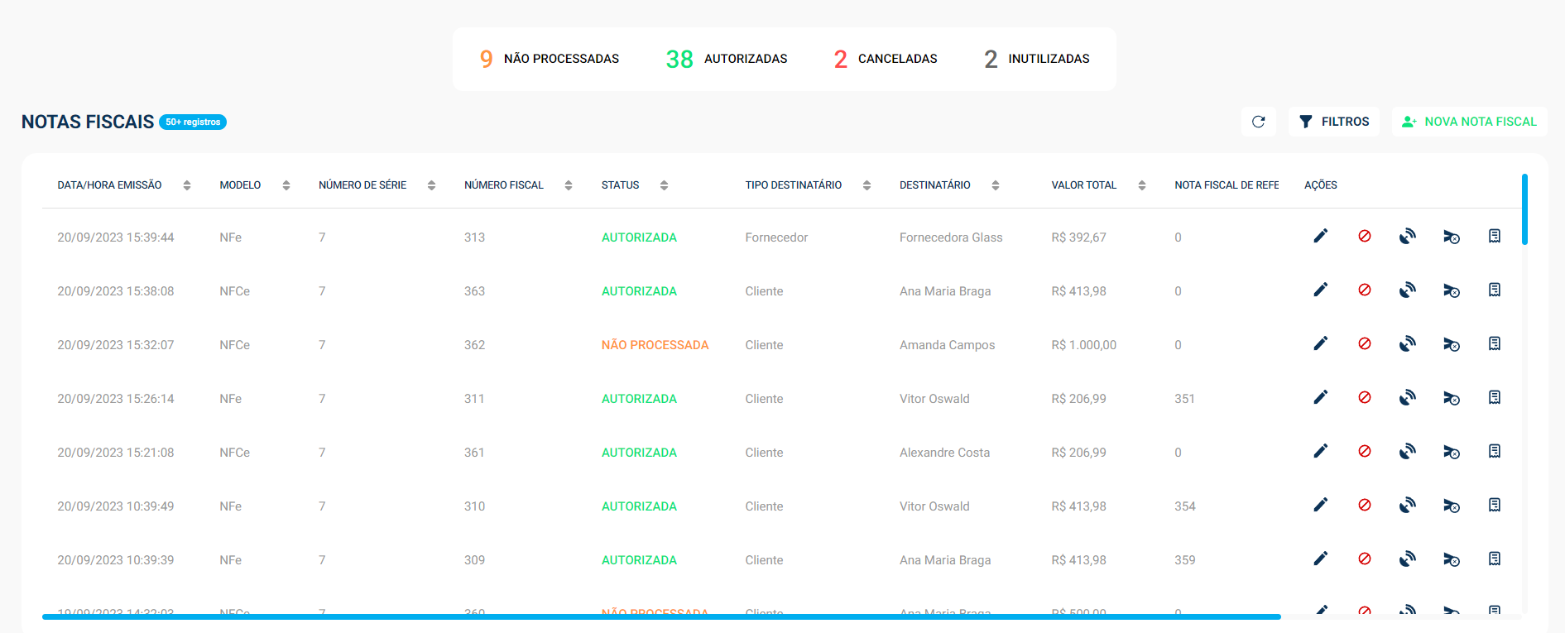
Task: Sort by Data/Hora Emissão column
Action: click(187, 185)
